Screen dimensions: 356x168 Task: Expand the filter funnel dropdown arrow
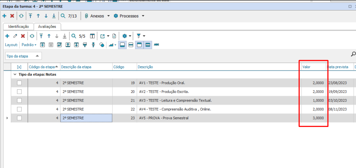[x=144, y=36]
